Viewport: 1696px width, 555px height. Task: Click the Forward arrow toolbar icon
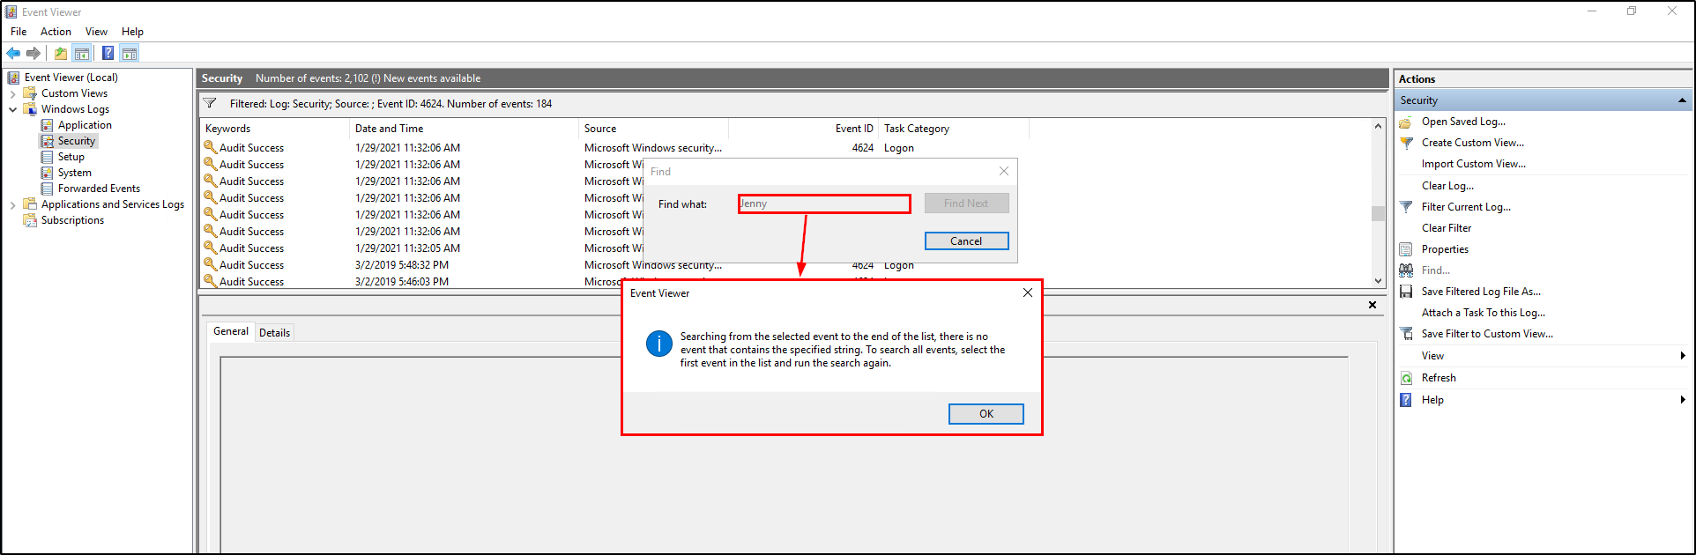[x=33, y=53]
